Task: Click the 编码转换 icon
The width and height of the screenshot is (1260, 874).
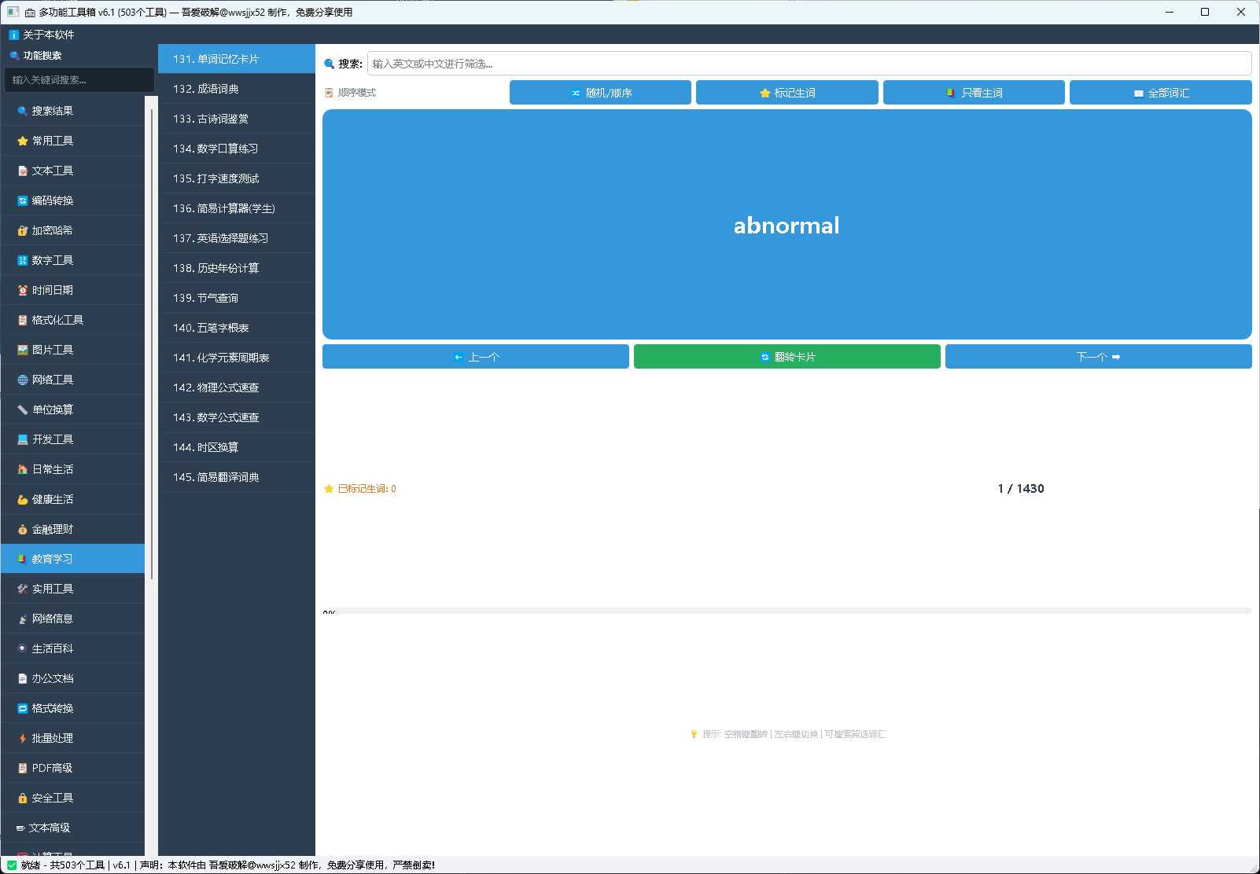Action: click(x=23, y=200)
